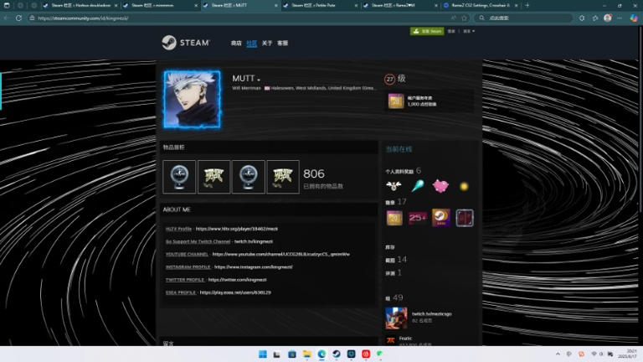The height and width of the screenshot is (362, 643).
Task: Open the 商店 store menu
Action: coord(236,43)
